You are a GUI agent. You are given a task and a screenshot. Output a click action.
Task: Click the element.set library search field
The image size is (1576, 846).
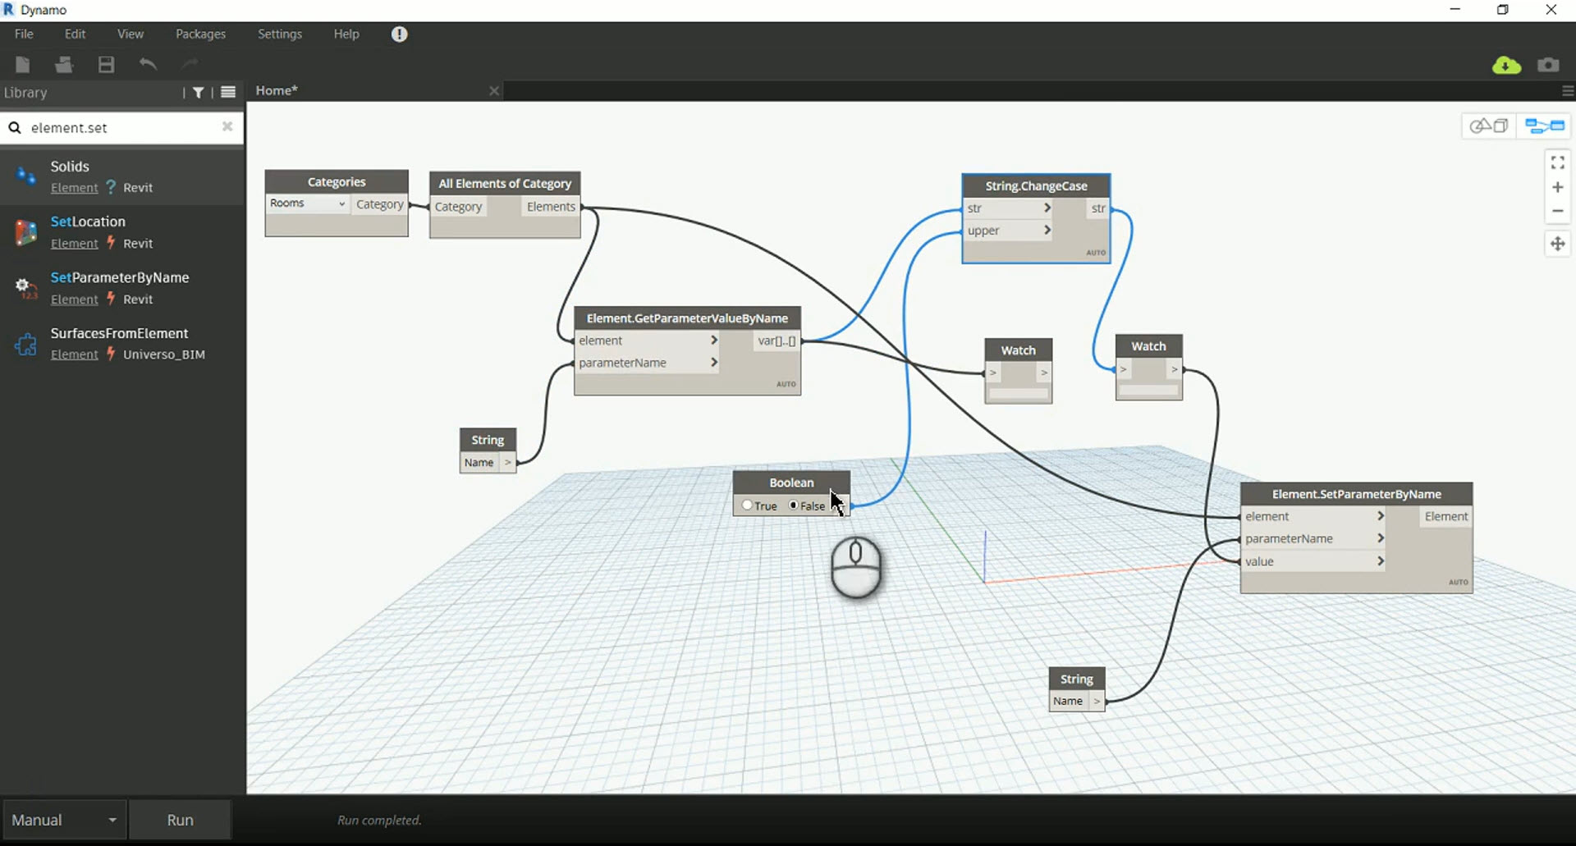(121, 127)
